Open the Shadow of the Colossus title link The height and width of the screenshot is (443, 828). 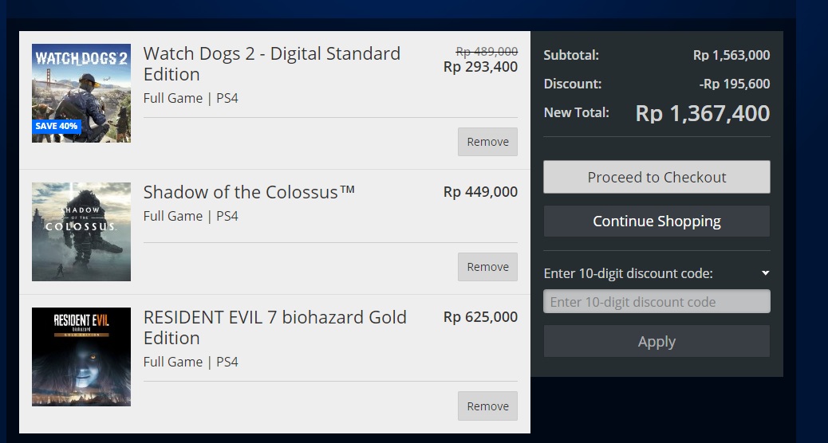pos(249,192)
